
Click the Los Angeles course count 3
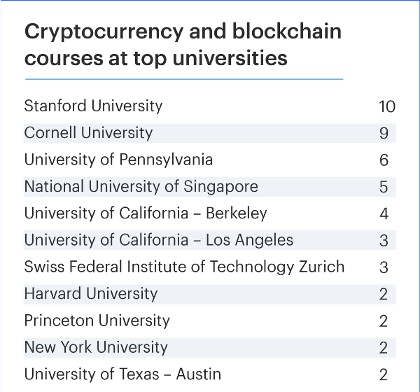click(x=384, y=241)
